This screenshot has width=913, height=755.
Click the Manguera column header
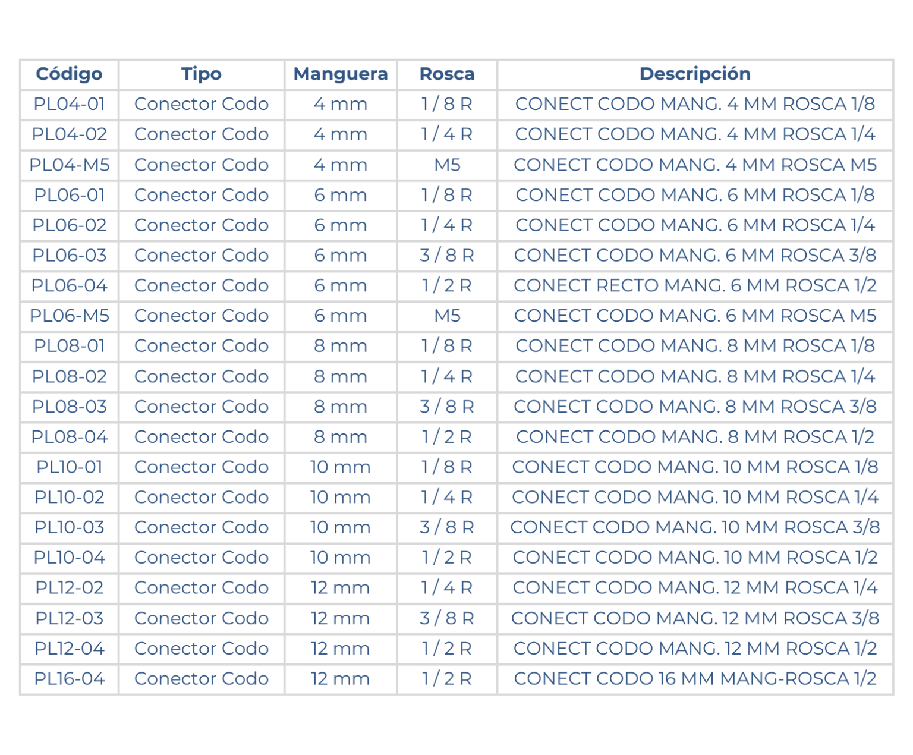point(341,74)
